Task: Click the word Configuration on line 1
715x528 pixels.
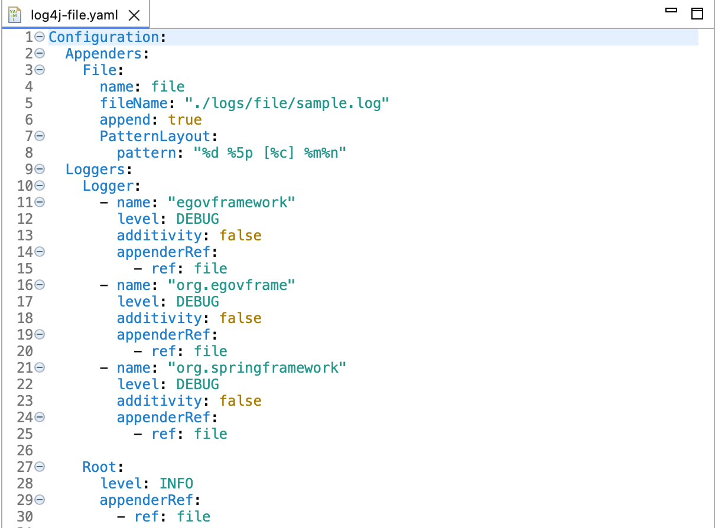Action: pyautogui.click(x=103, y=37)
